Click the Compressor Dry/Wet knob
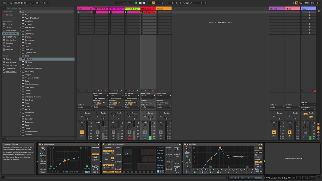Viewport: 322px width, 181px height. 95,169
